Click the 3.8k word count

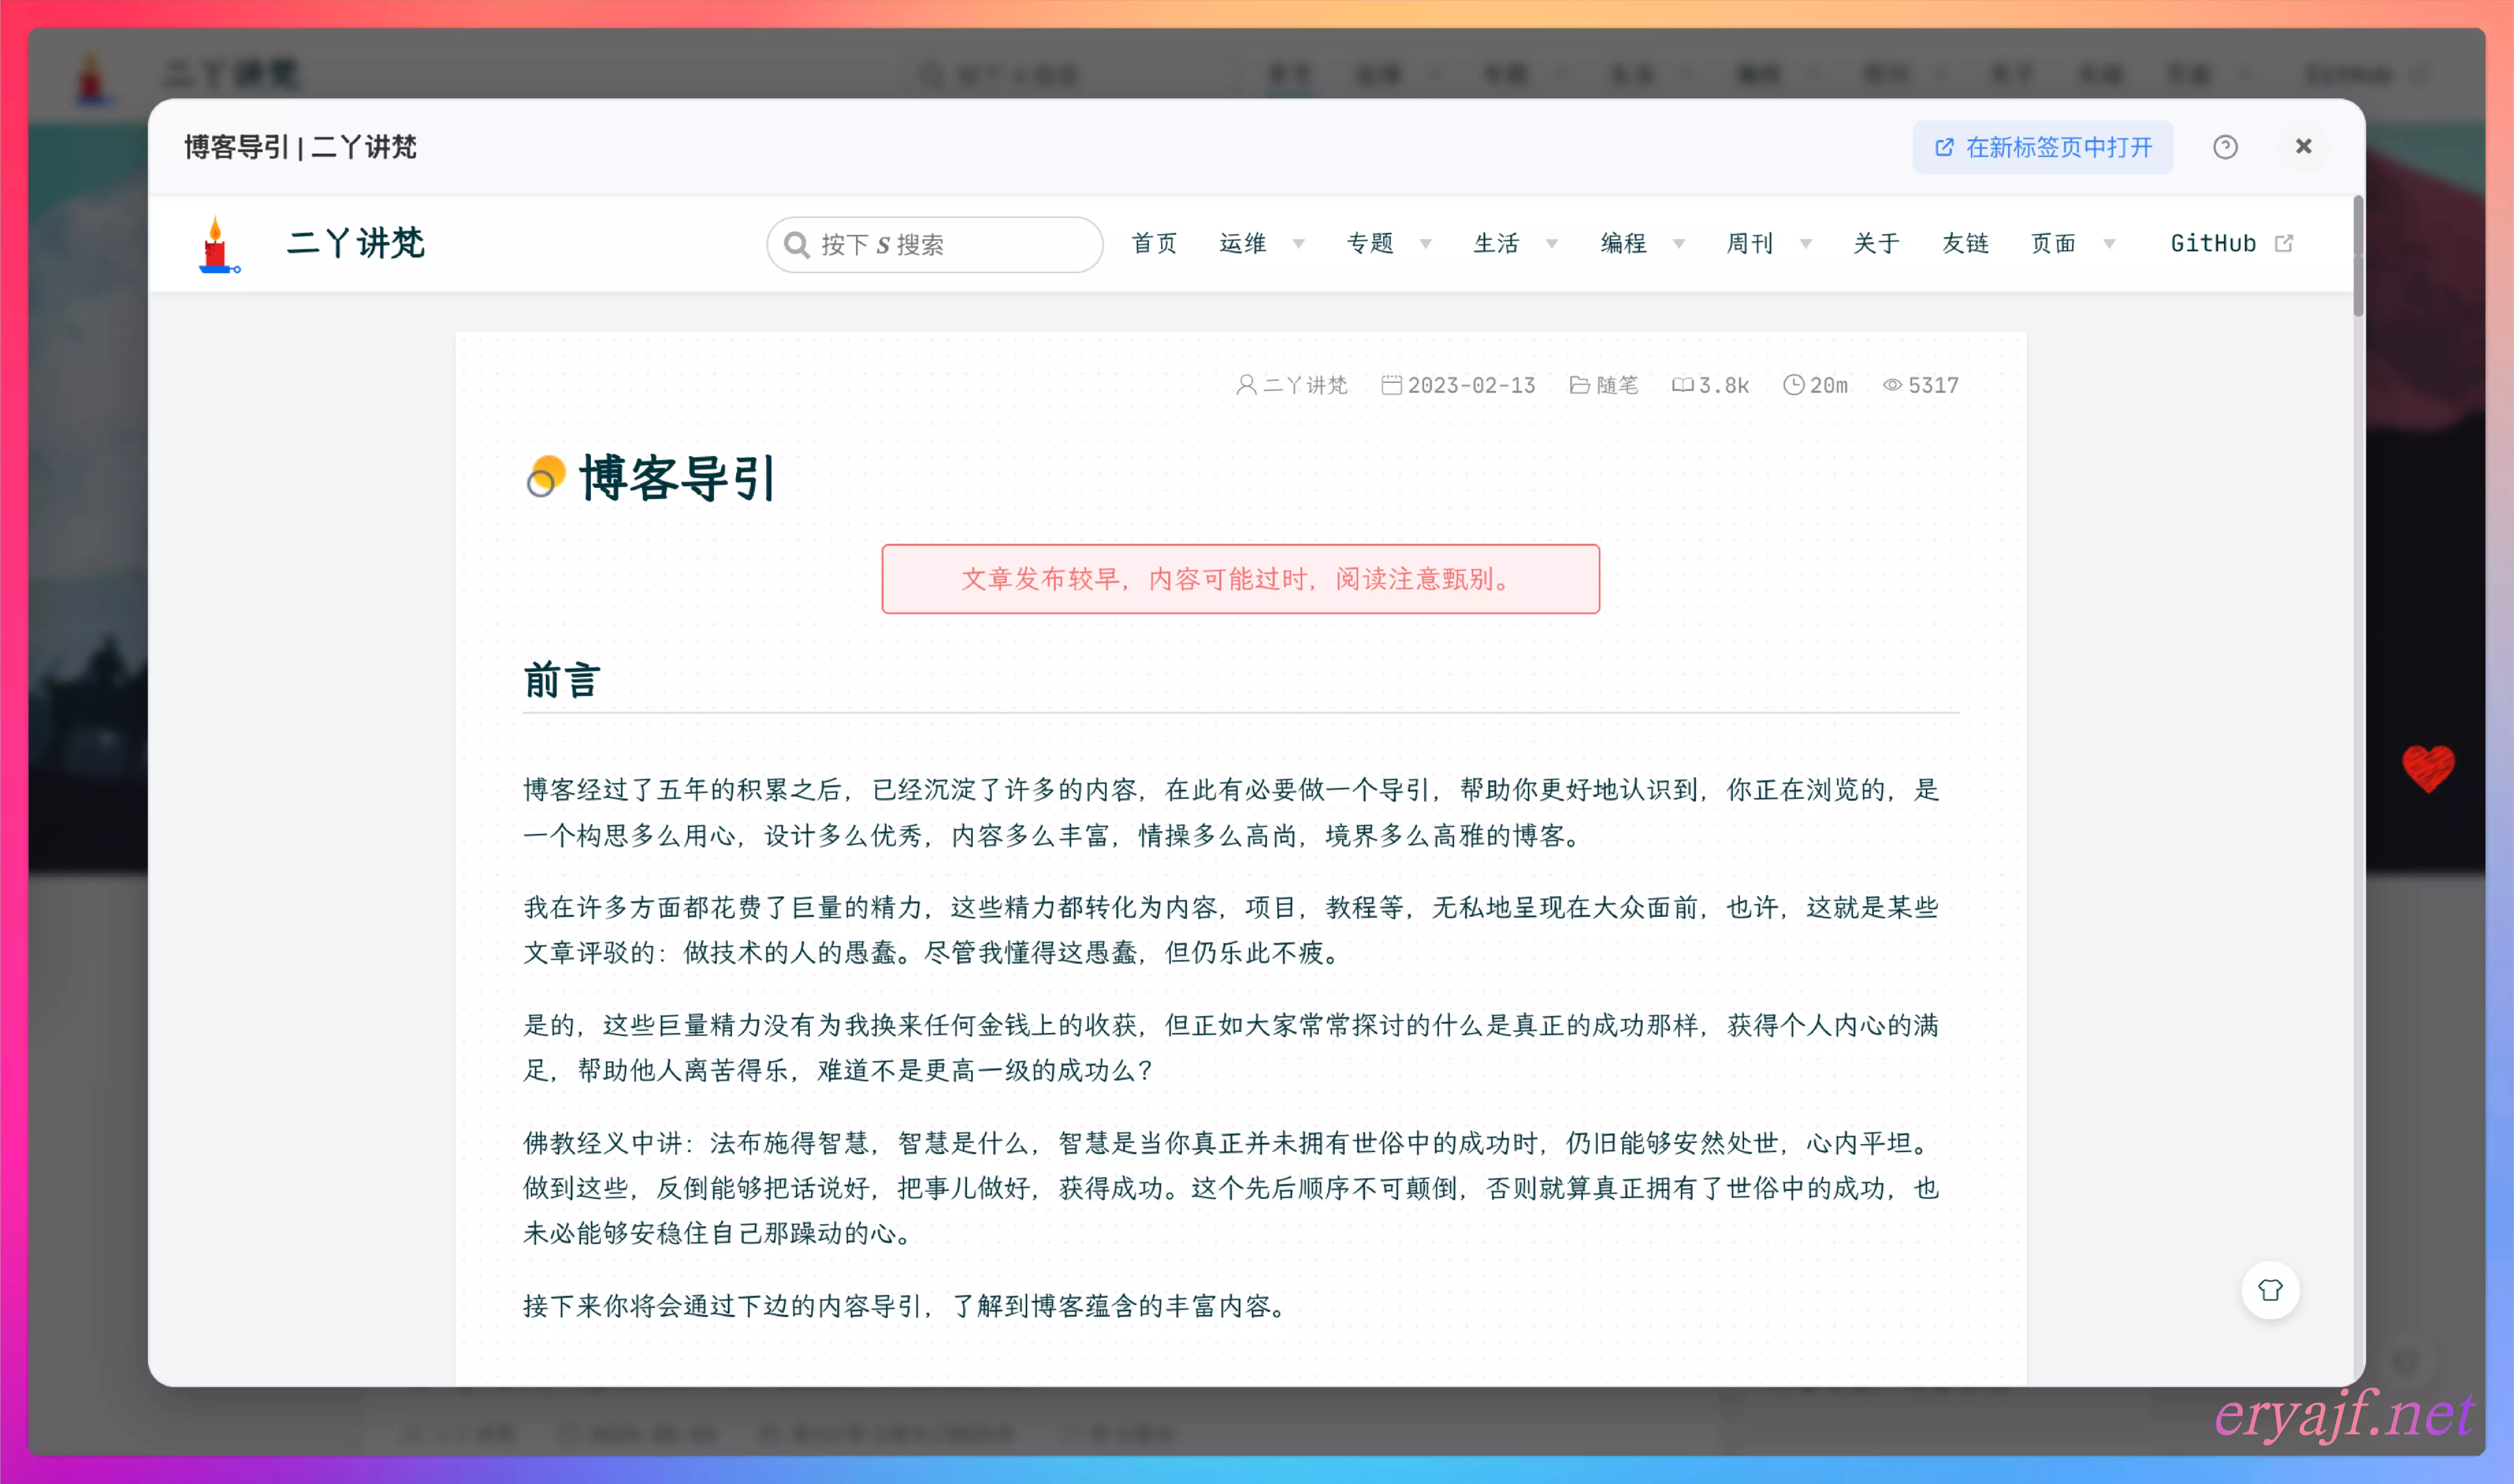(1724, 385)
